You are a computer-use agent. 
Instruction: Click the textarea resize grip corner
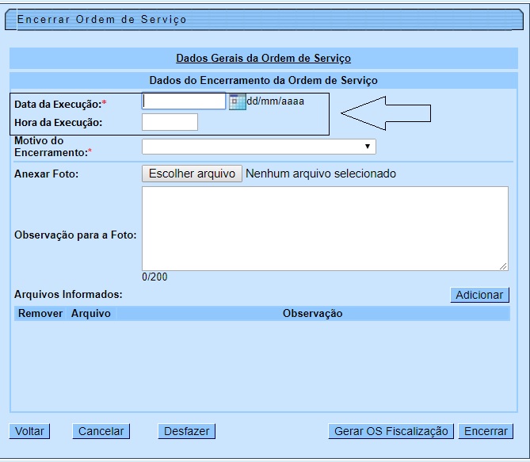pyautogui.click(x=503, y=266)
